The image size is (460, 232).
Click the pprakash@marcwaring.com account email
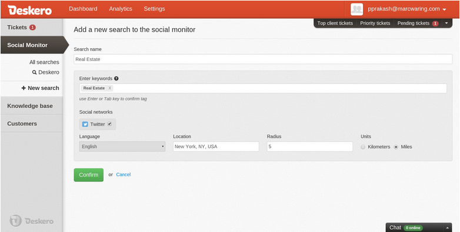pyautogui.click(x=404, y=9)
